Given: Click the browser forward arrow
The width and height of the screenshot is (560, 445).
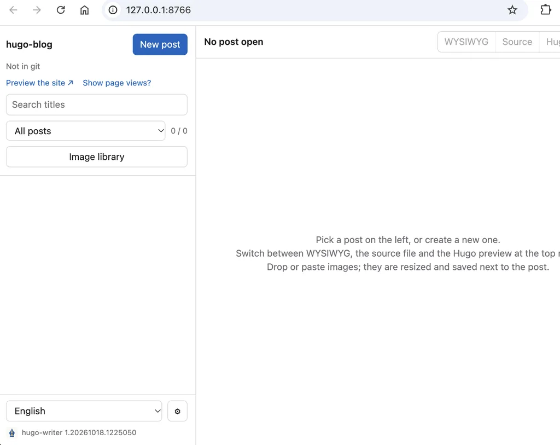Looking at the screenshot, I should (x=37, y=10).
